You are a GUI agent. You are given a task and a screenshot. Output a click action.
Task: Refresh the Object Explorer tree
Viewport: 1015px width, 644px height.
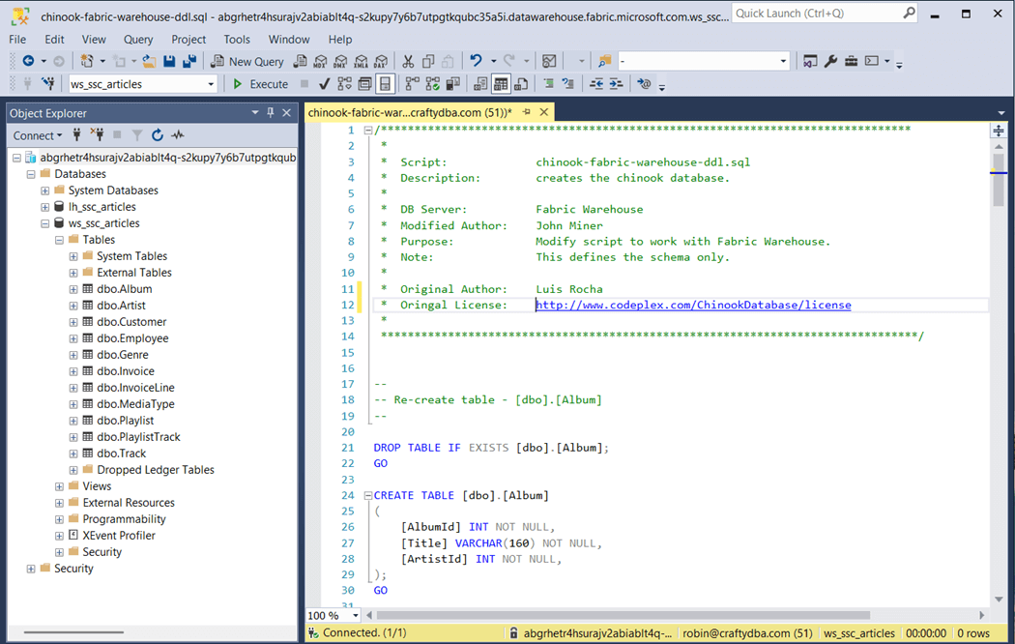(x=158, y=135)
